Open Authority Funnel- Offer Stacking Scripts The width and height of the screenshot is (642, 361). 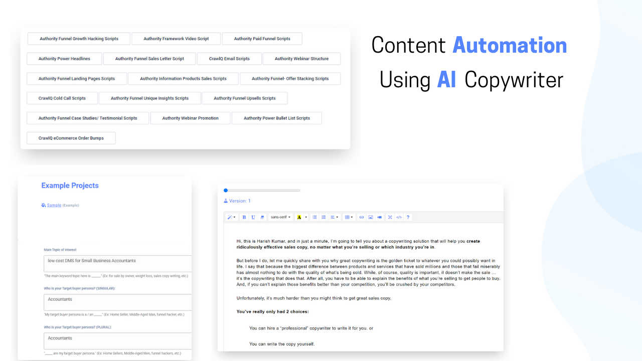click(x=290, y=79)
